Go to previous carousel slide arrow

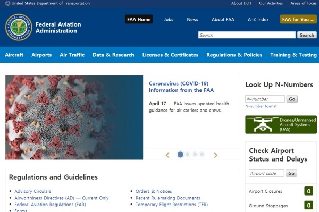click(167, 155)
